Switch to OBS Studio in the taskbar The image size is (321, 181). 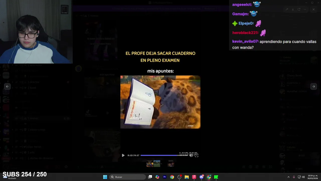(179, 177)
